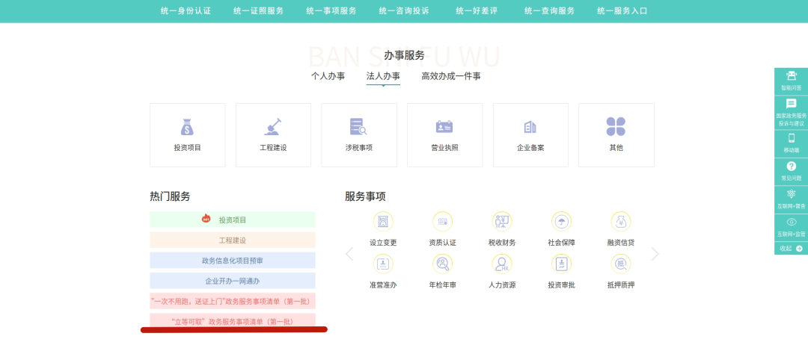Open hot service 投资项目 green bar
This screenshot has height=345, width=808.
tap(233, 220)
